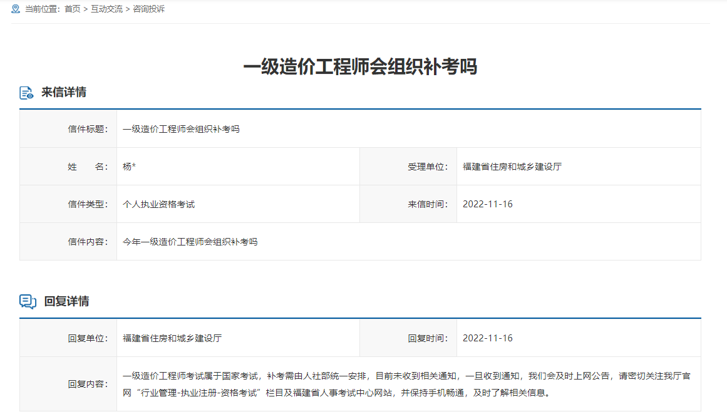Image resolution: width=727 pixels, height=419 pixels.
Task: Click the 回复时间 label
Action: click(428, 338)
